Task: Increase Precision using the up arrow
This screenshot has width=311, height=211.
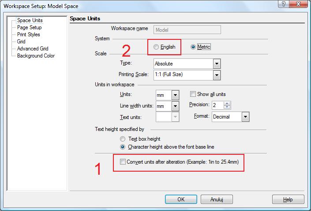Action: tap(227, 104)
